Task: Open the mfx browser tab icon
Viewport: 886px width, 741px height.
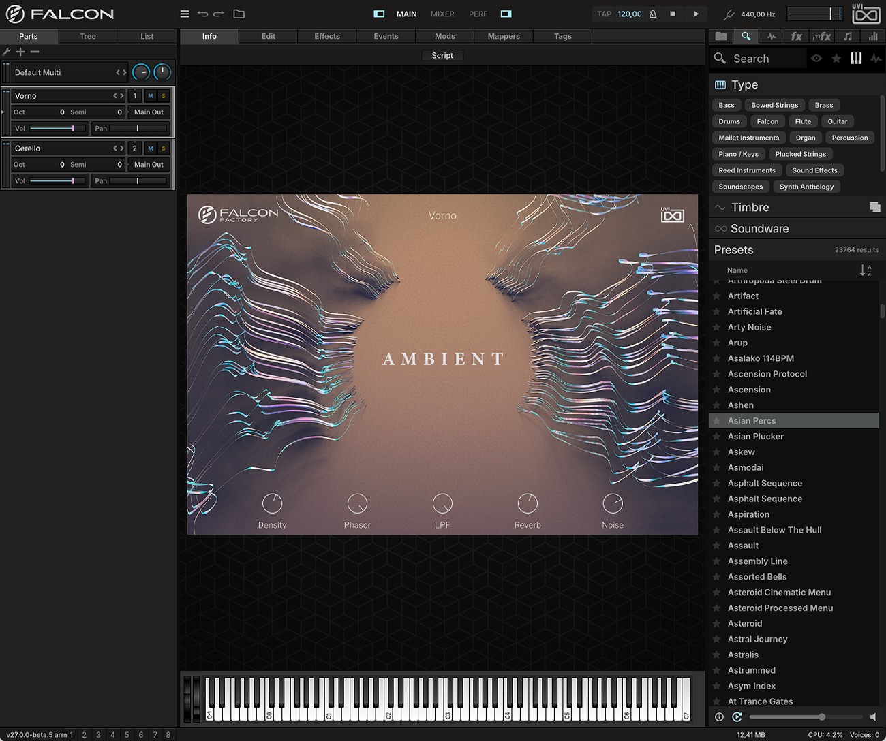Action: pyautogui.click(x=821, y=36)
